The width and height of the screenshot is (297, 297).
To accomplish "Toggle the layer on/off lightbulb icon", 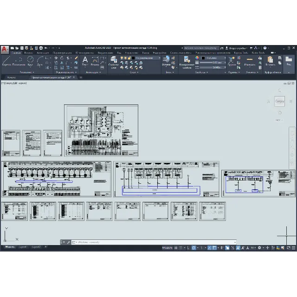I will coord(122,58).
